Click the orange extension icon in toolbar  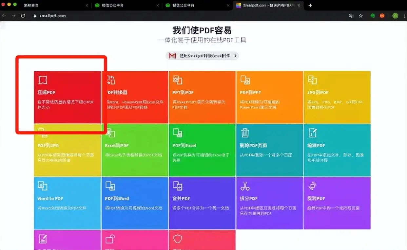382,15
